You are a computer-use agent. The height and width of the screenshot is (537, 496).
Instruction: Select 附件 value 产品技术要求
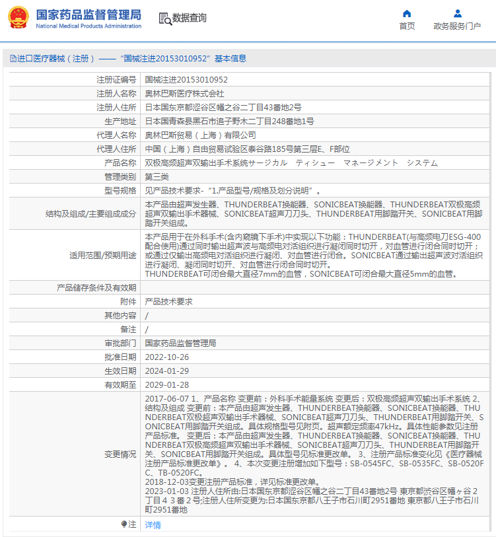[x=168, y=302]
